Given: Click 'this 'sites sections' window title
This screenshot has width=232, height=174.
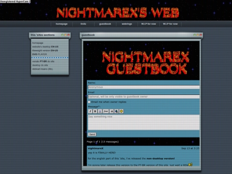Looking at the screenshot, I should (x=43, y=35).
